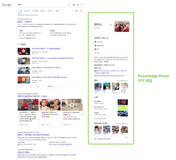Switch to the Images tab

(27, 11)
